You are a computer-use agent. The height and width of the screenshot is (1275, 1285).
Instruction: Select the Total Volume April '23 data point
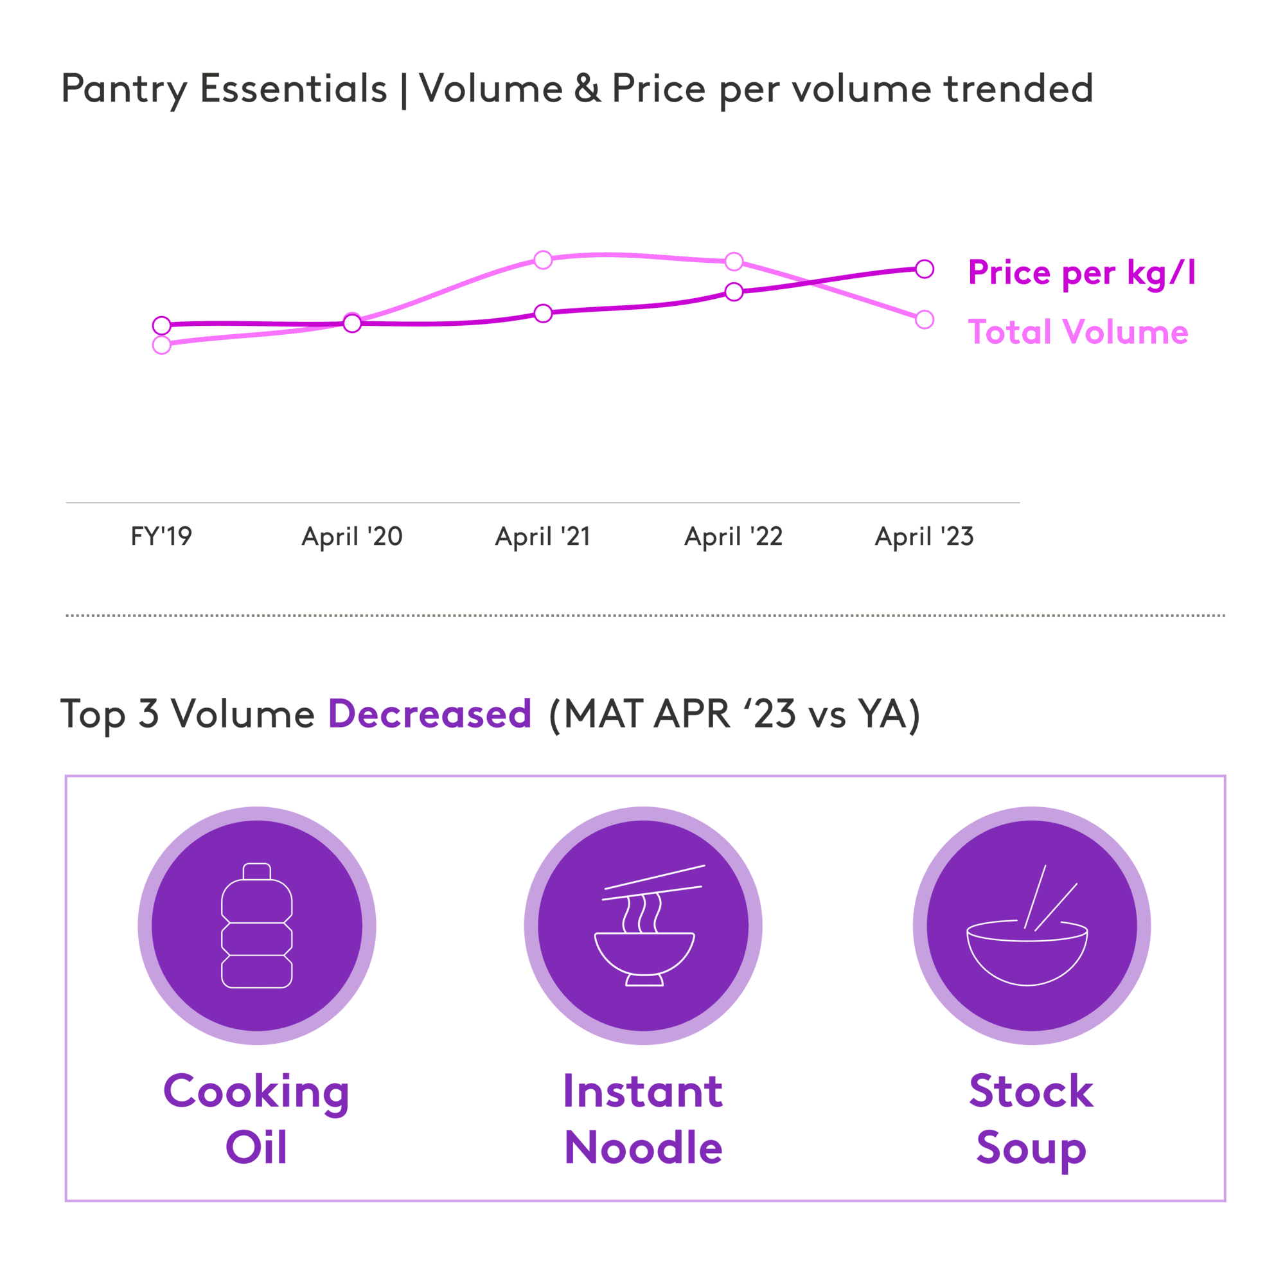coord(925,319)
